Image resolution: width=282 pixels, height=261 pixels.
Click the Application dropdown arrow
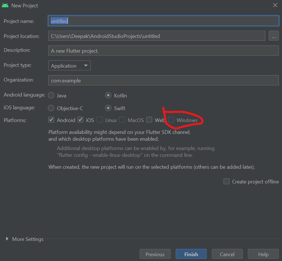point(86,66)
